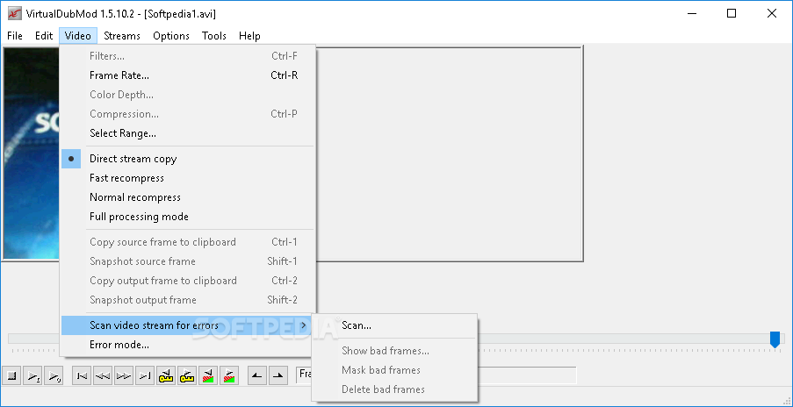Switch to Fast recompress mode
The image size is (793, 407).
[188, 178]
